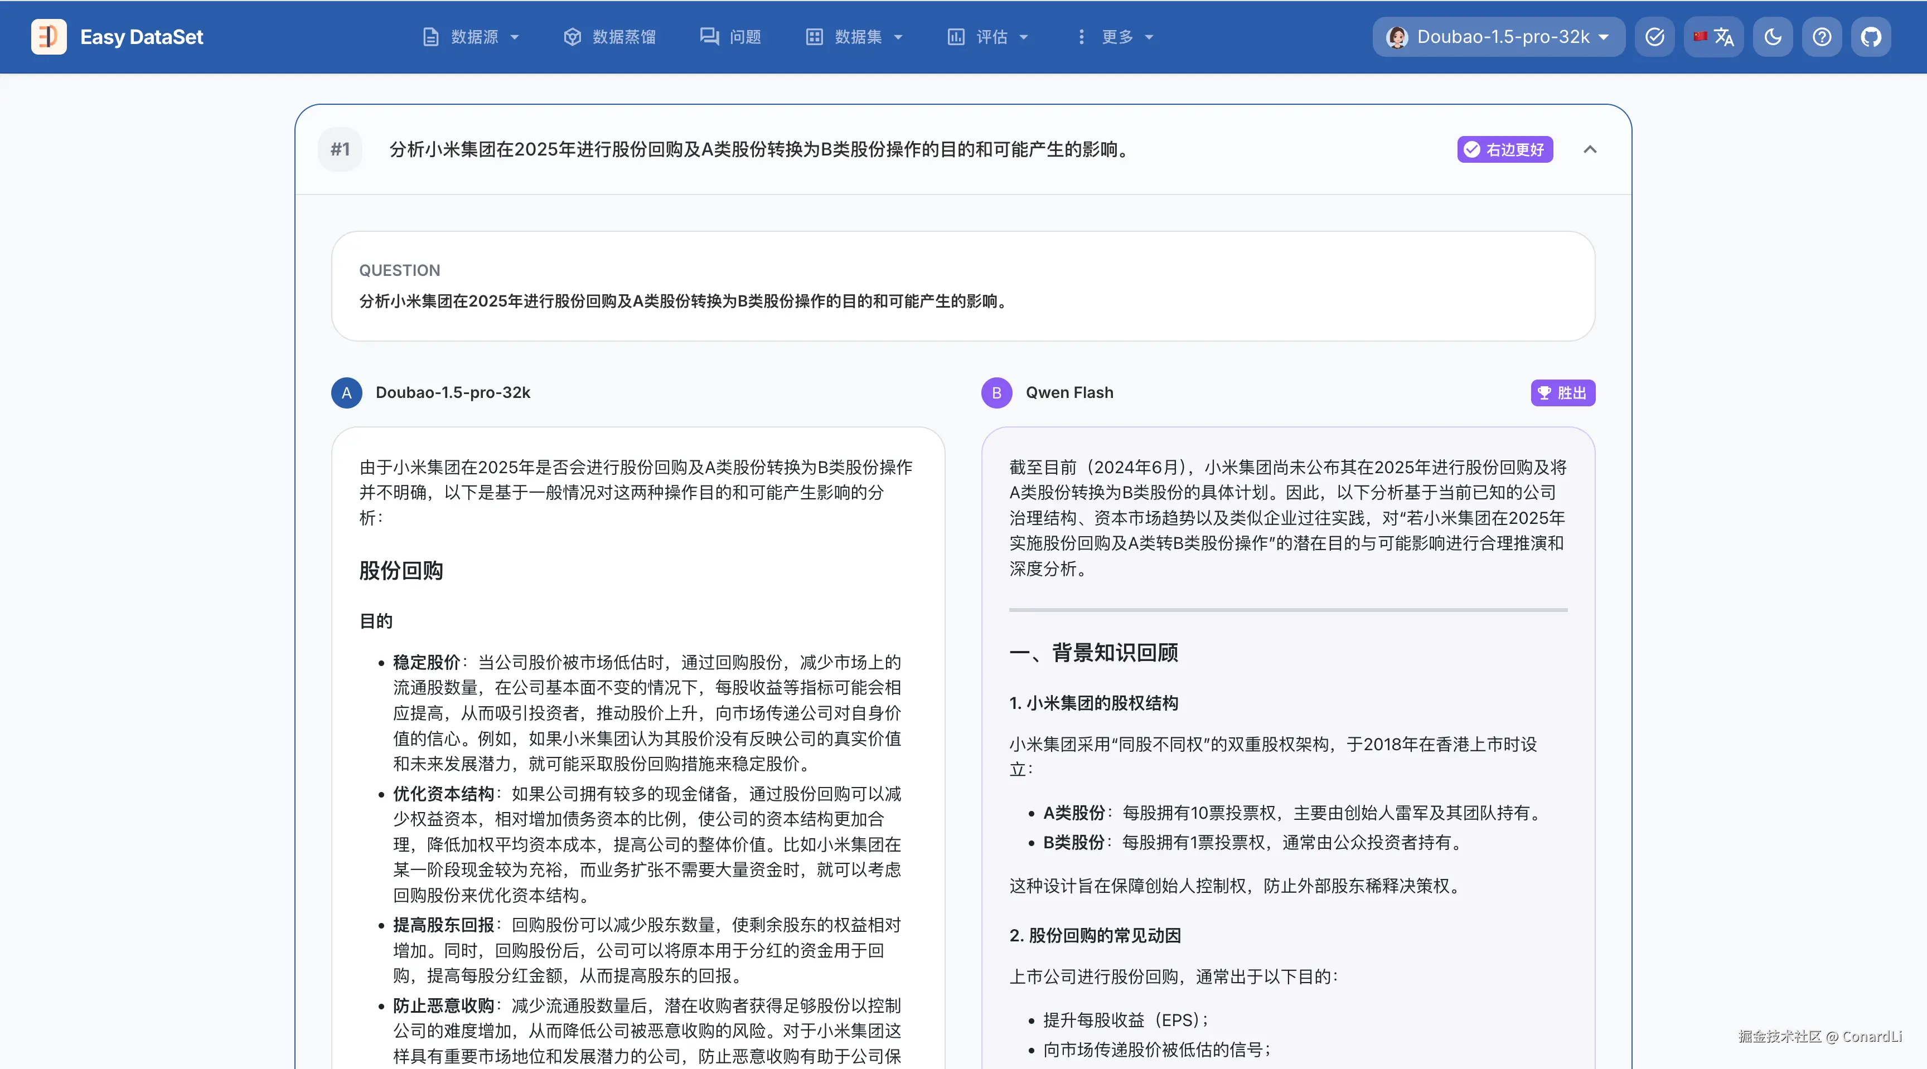The height and width of the screenshot is (1069, 1927).
Task: Open the 数据蒸馏 distillation page
Action: tap(609, 37)
